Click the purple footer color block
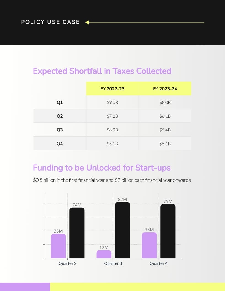 tap(25, 287)
